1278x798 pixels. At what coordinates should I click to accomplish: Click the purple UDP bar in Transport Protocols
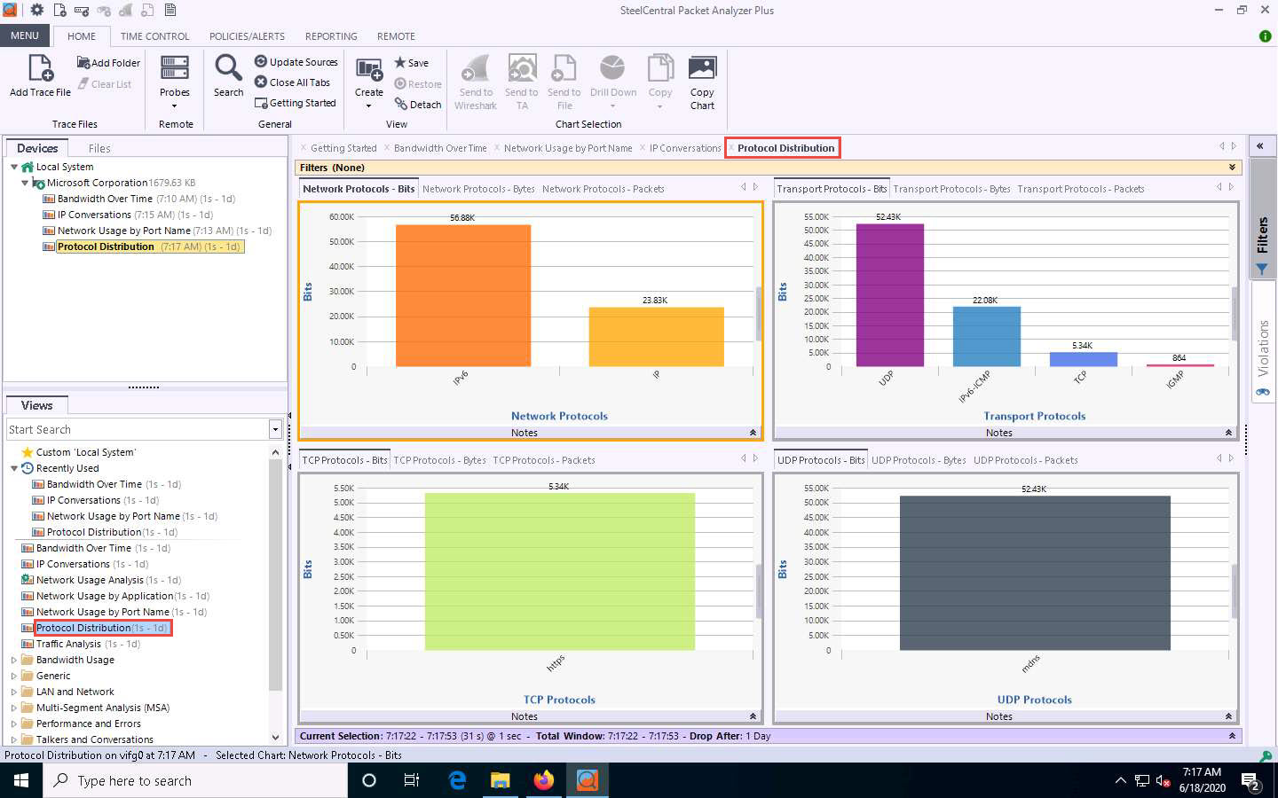[x=889, y=295]
